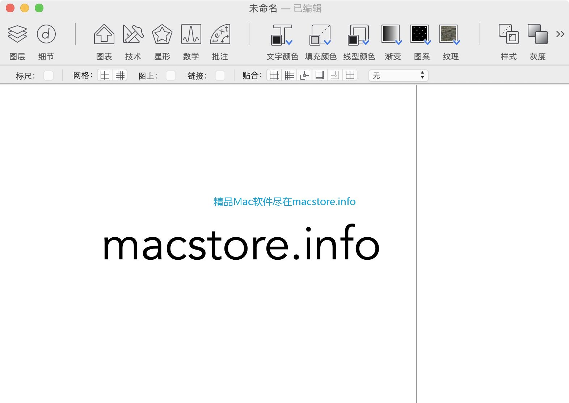The height and width of the screenshot is (403, 569).
Task: Enable the coarse grid in 网格
Action: (x=105, y=75)
